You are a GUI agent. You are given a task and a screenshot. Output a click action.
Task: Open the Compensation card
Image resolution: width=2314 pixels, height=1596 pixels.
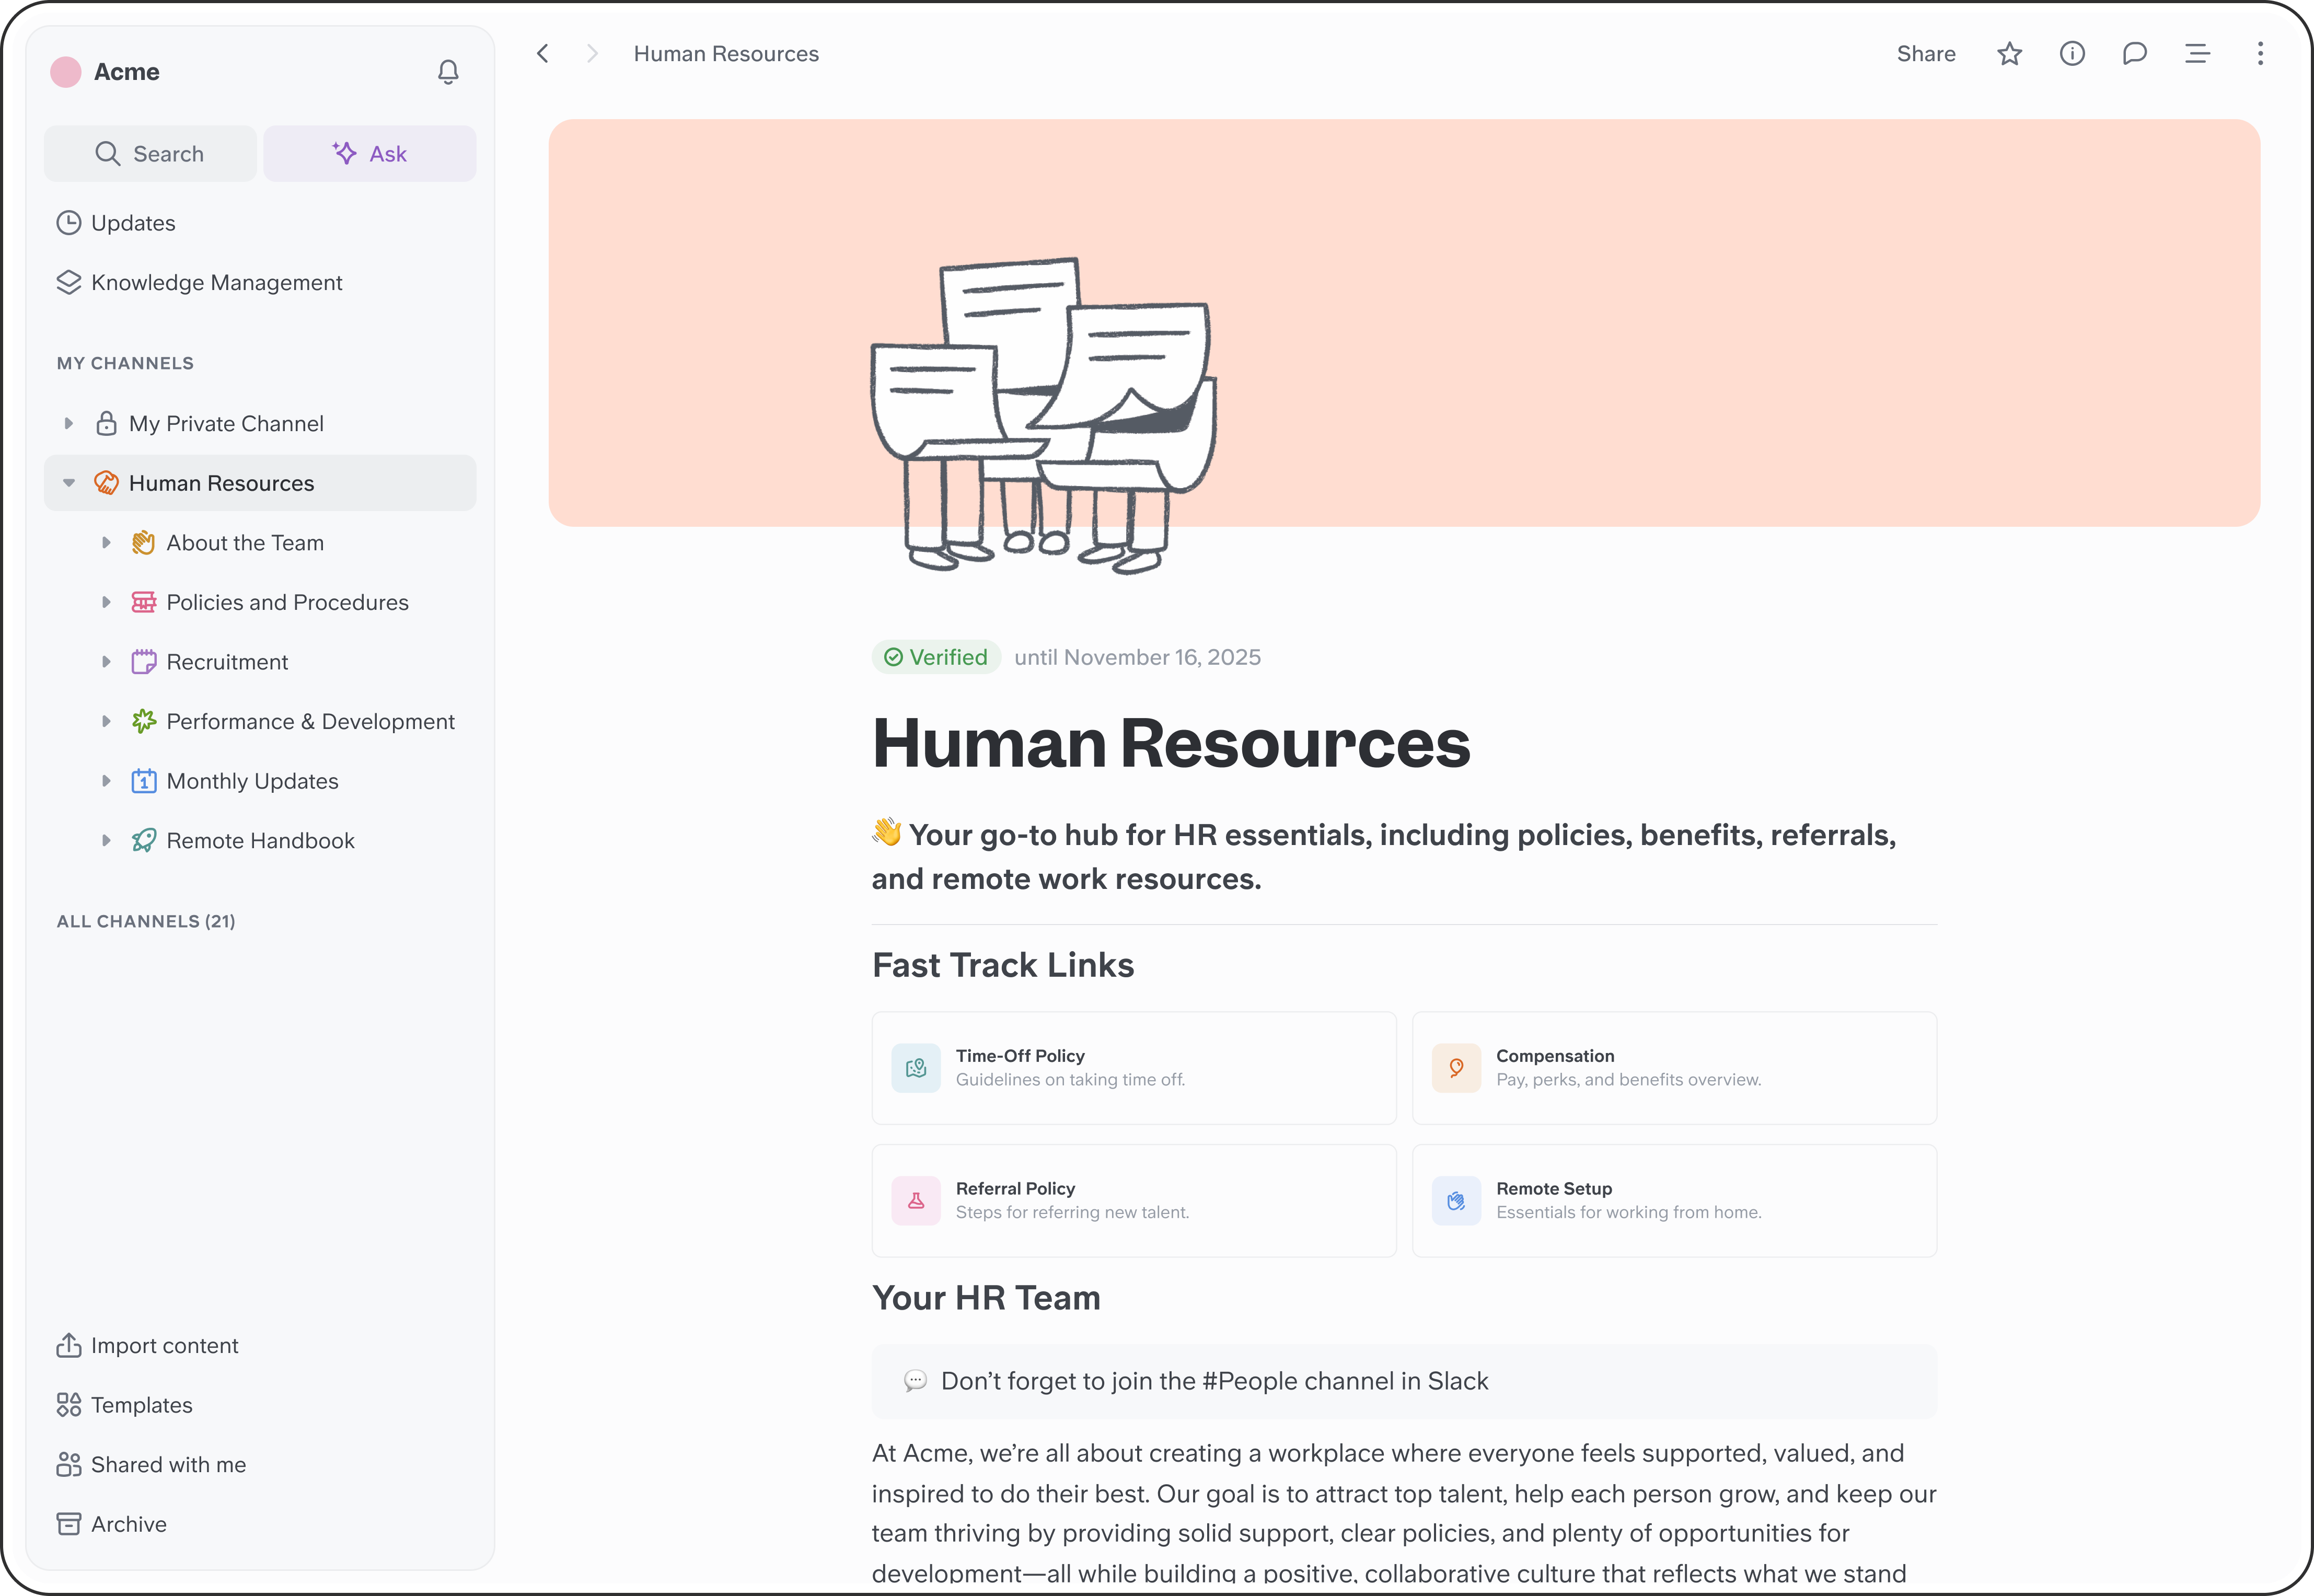click(x=1674, y=1068)
